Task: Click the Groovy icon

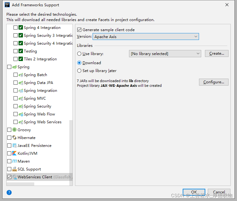Action: point(14,130)
